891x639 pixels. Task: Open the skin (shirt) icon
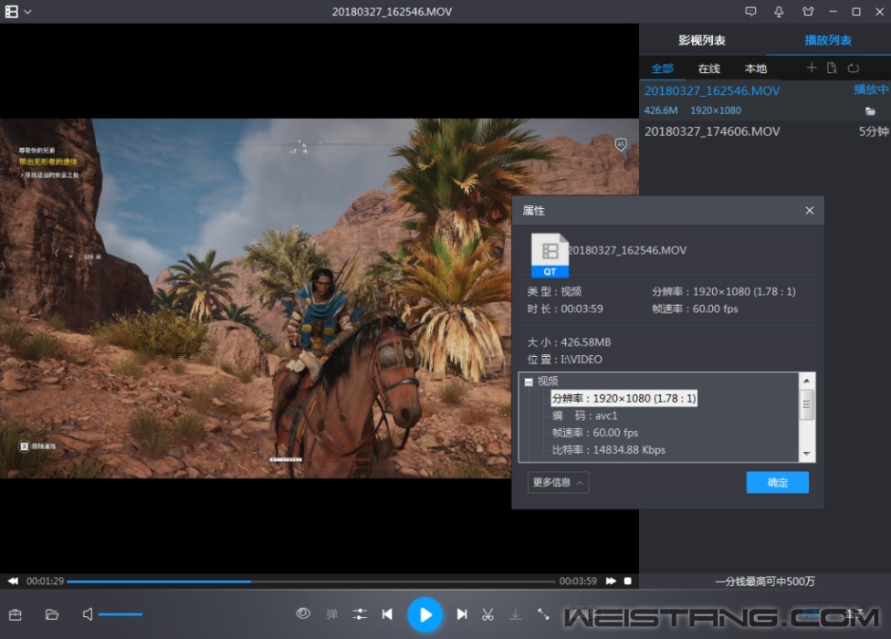[808, 11]
